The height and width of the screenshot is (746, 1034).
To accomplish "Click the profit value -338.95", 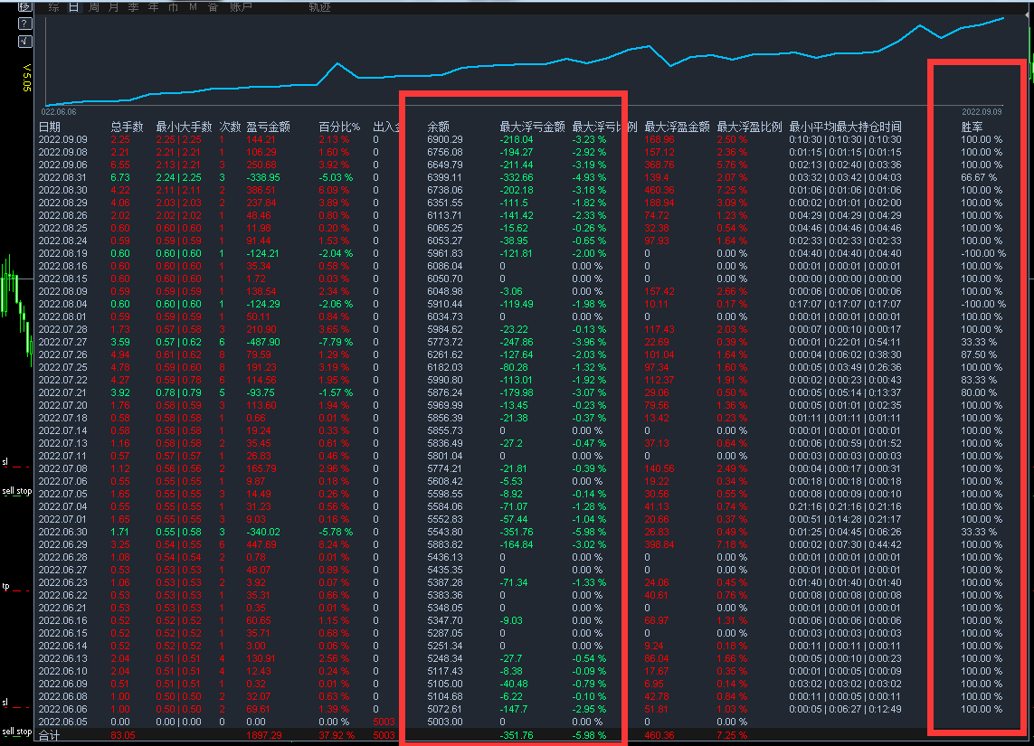I will (263, 177).
